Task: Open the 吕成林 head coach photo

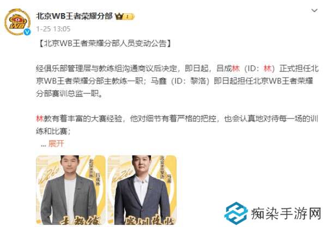Action: (71, 189)
